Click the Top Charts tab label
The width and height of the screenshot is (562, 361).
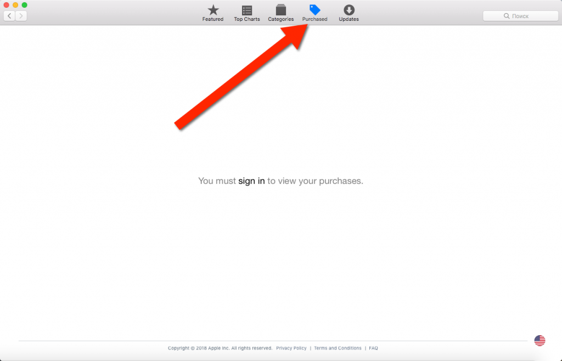coord(247,19)
